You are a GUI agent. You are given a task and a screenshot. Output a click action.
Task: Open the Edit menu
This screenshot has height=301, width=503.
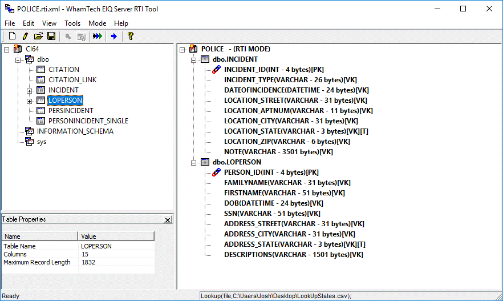tap(29, 23)
